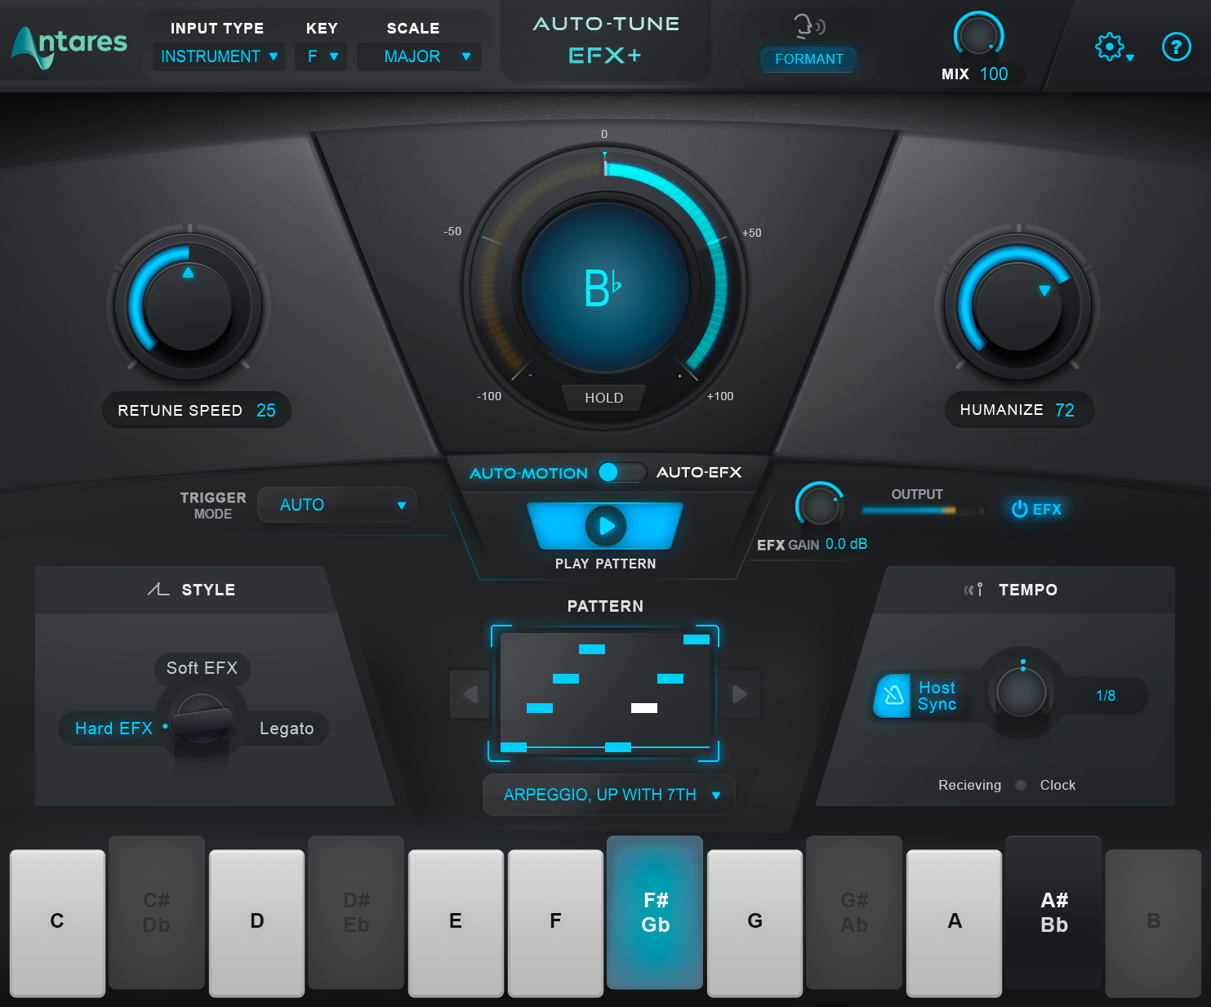Open the Trigger Mode Auto dropdown
The image size is (1211, 1007).
[x=336, y=504]
